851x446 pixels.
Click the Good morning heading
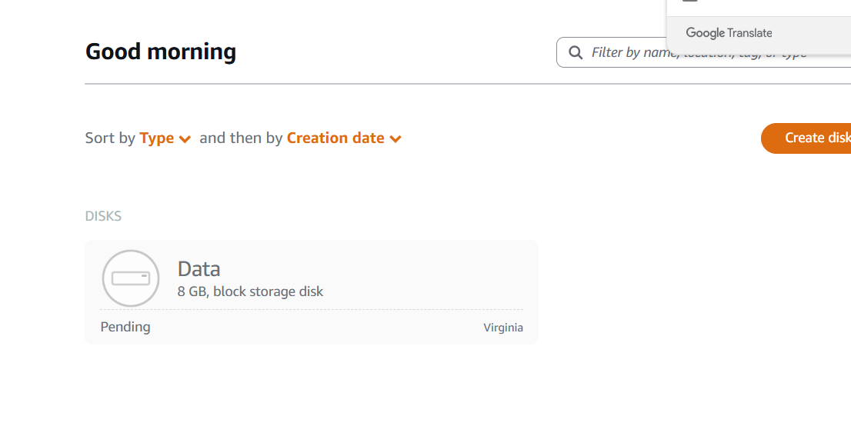[x=161, y=52]
